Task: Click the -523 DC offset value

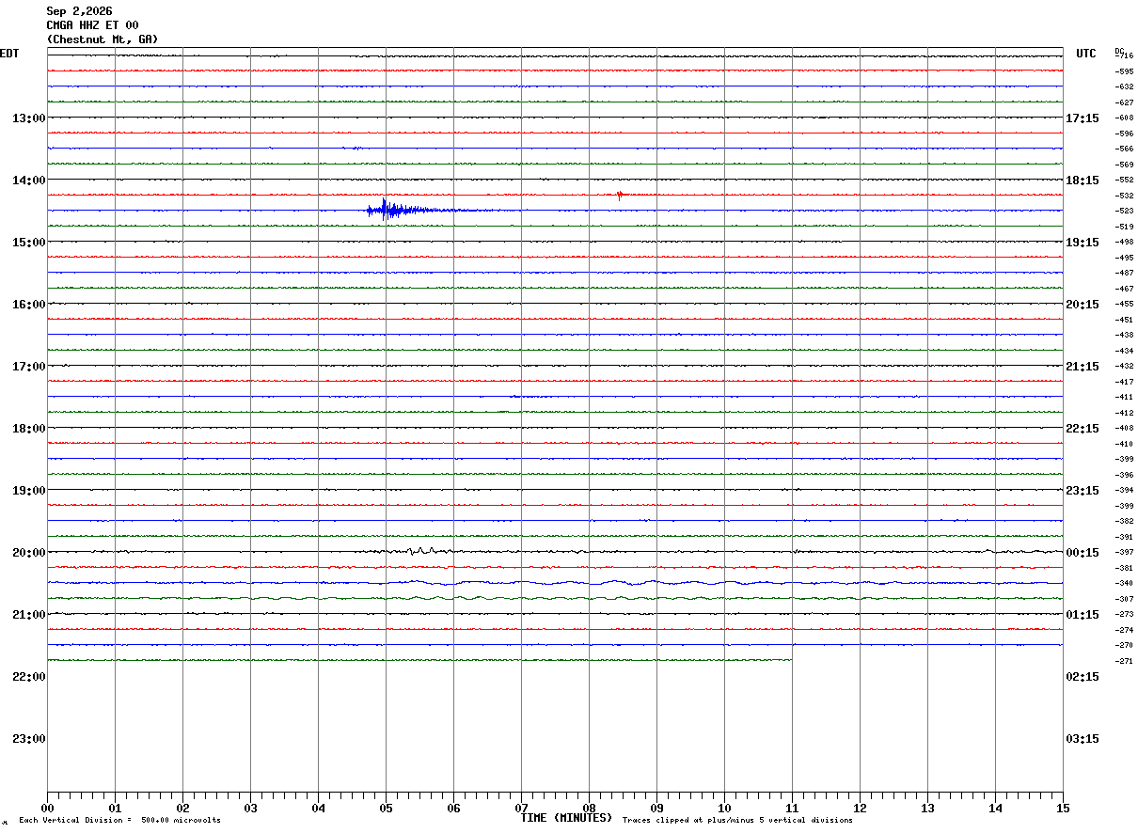Action: pos(1124,211)
